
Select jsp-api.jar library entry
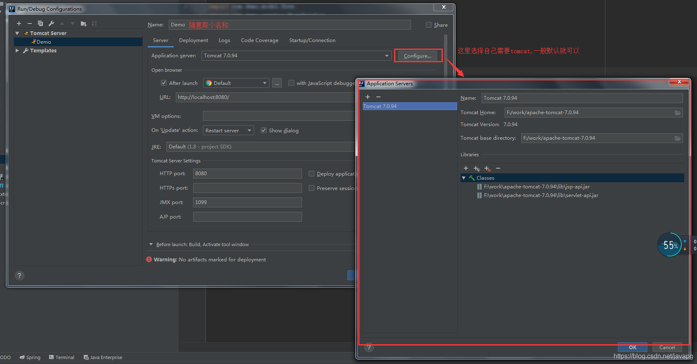(x=536, y=187)
